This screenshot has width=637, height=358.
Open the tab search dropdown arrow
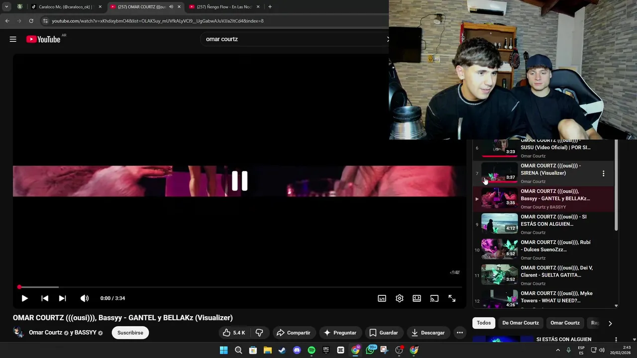(x=6, y=7)
